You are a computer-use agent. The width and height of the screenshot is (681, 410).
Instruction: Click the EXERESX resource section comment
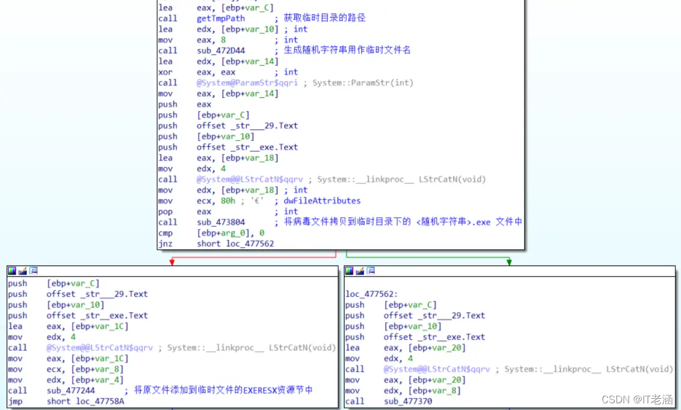223,390
